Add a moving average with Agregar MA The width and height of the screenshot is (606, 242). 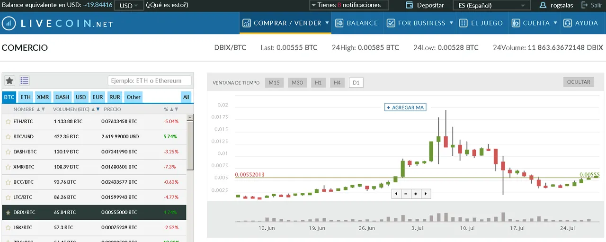405,108
